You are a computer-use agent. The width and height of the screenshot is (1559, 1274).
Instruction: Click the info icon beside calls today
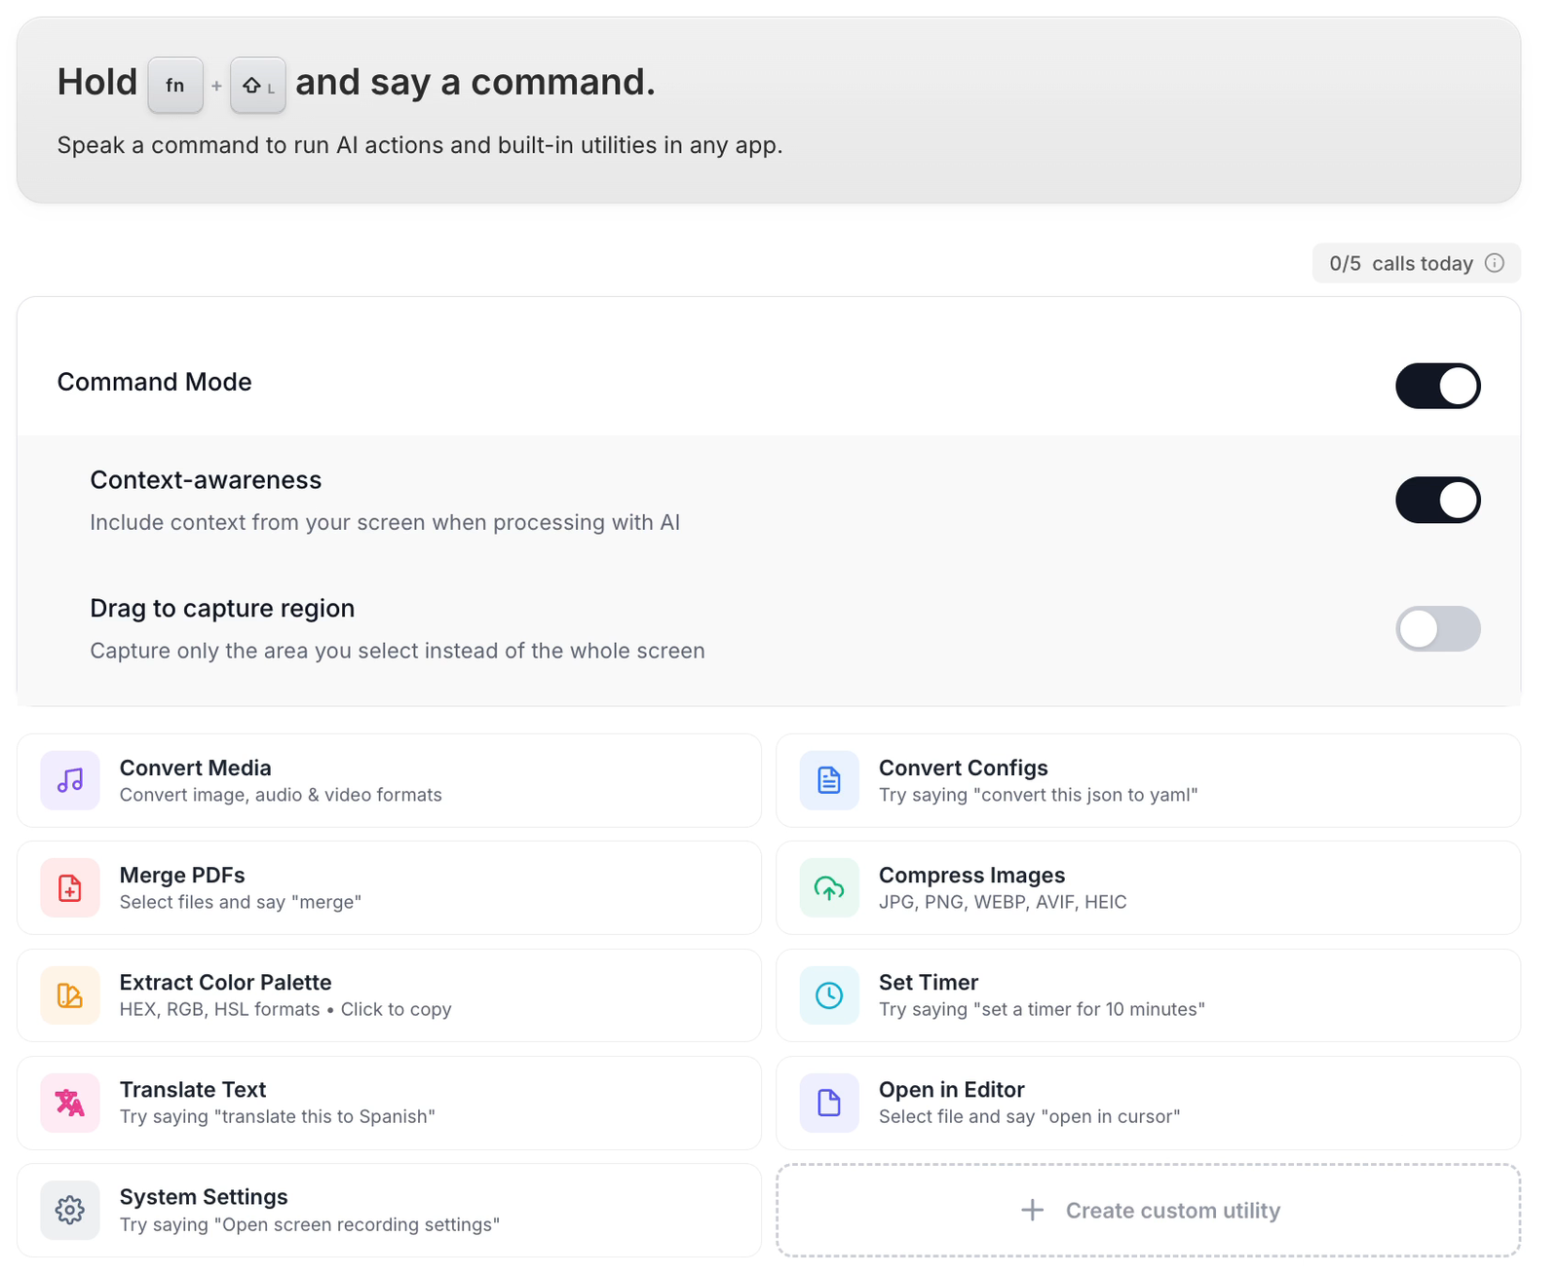[x=1495, y=263]
